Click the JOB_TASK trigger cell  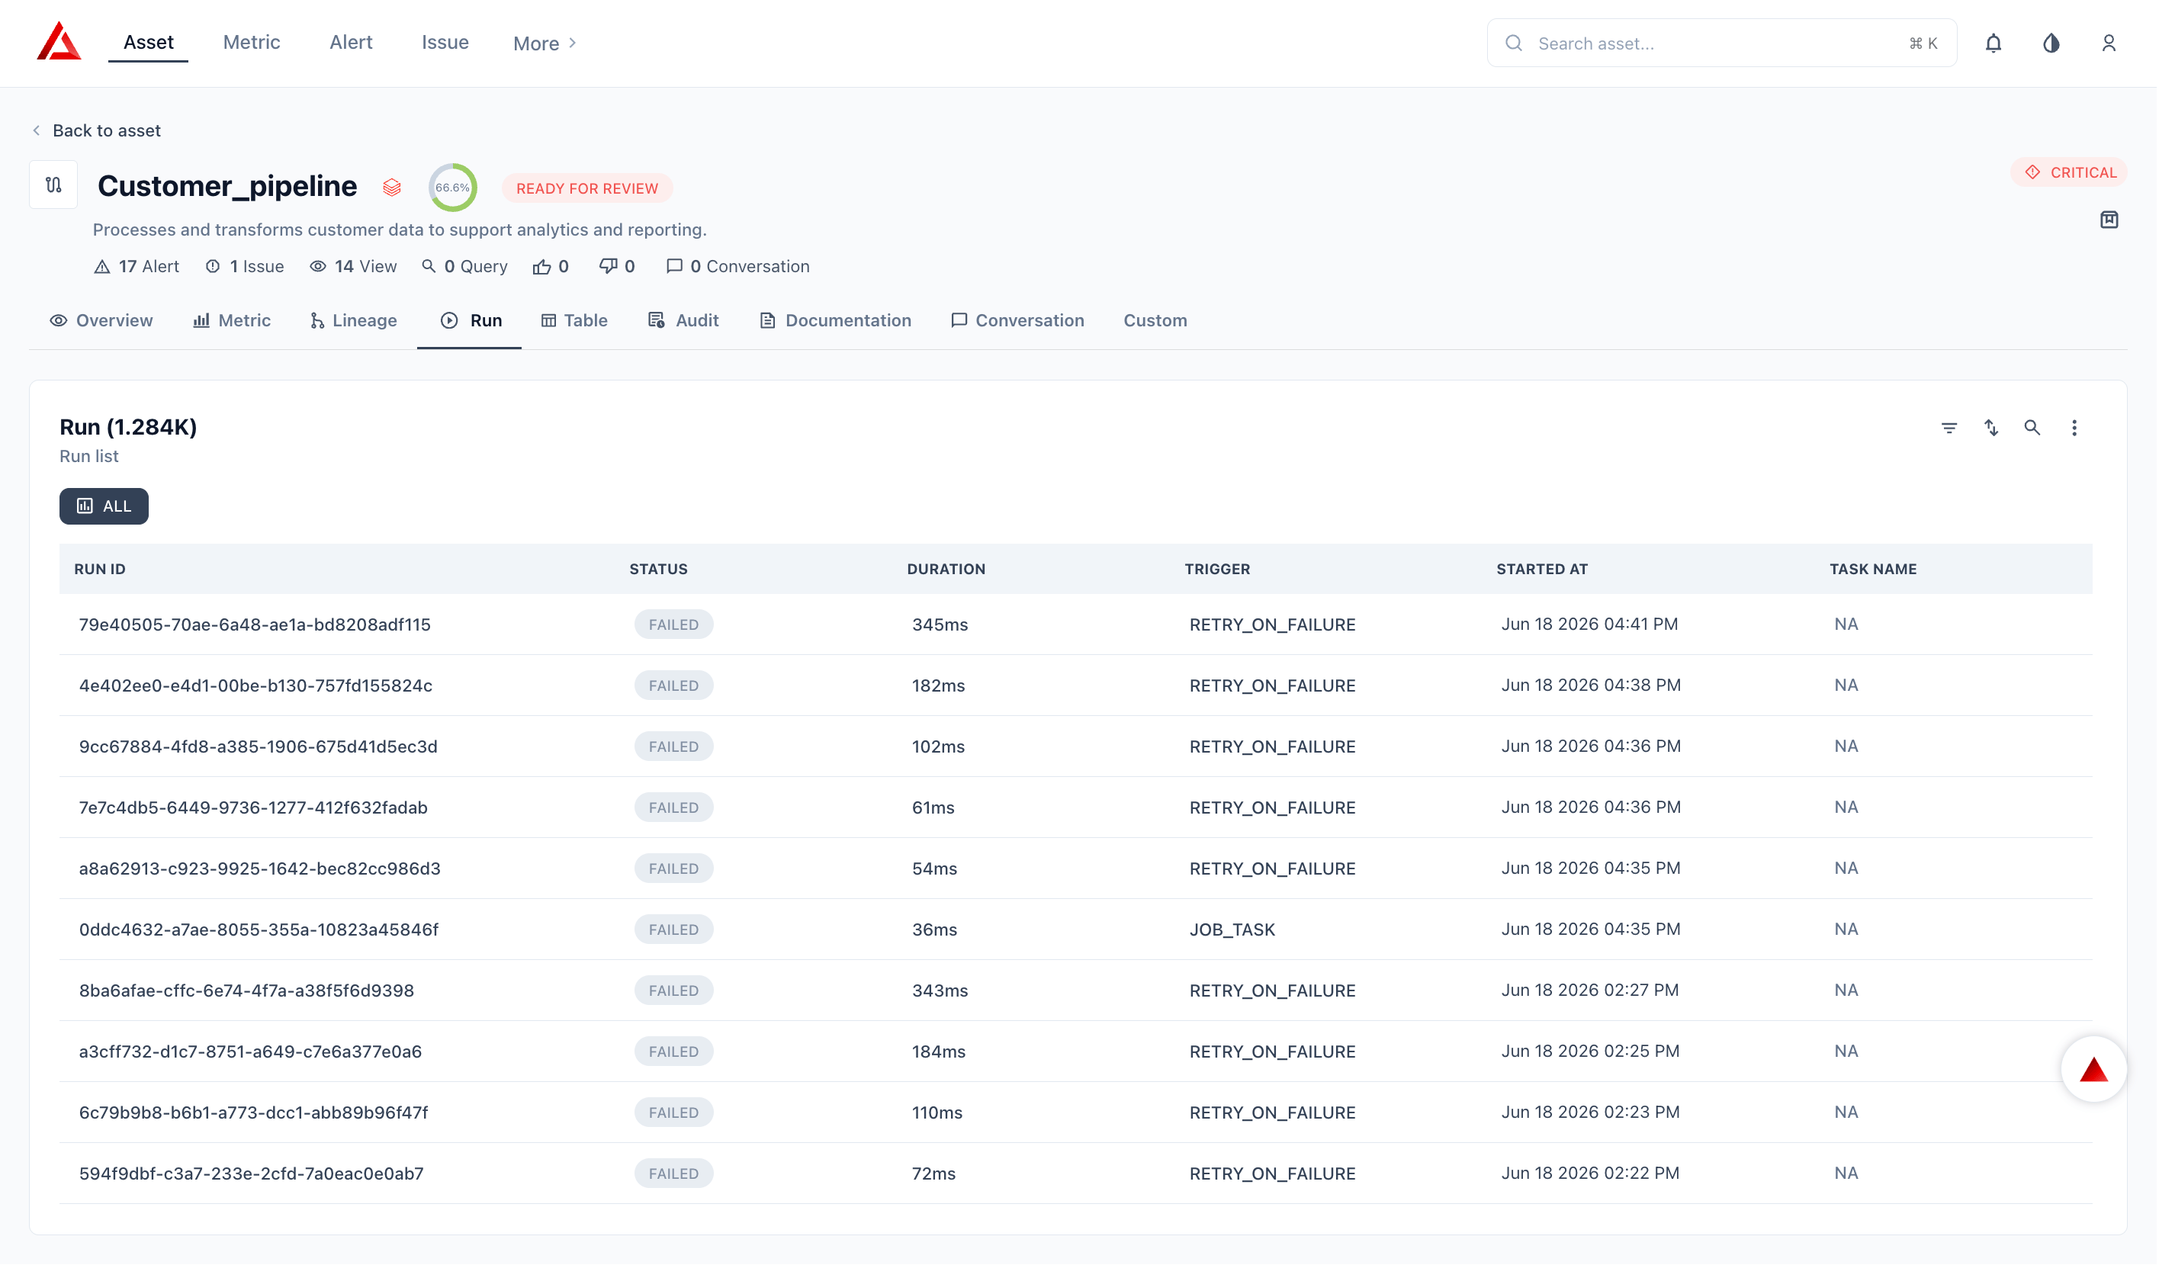coord(1233,930)
